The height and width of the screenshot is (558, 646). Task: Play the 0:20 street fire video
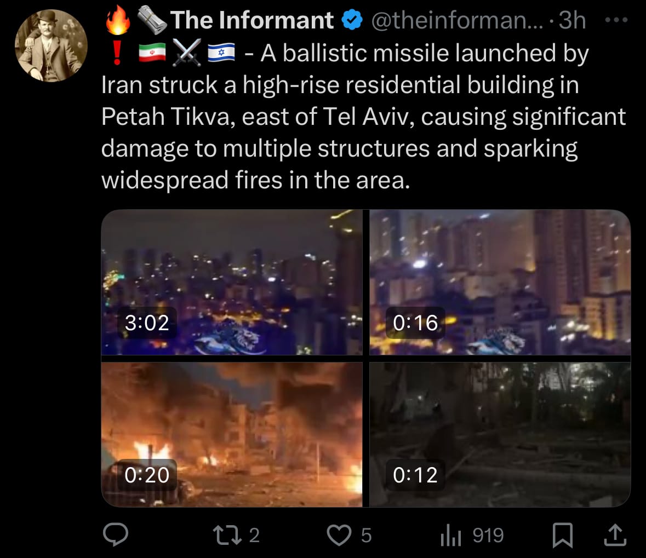tap(232, 434)
